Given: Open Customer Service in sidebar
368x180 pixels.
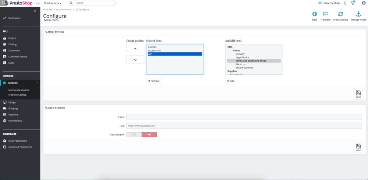Looking at the screenshot, I should (18, 57).
